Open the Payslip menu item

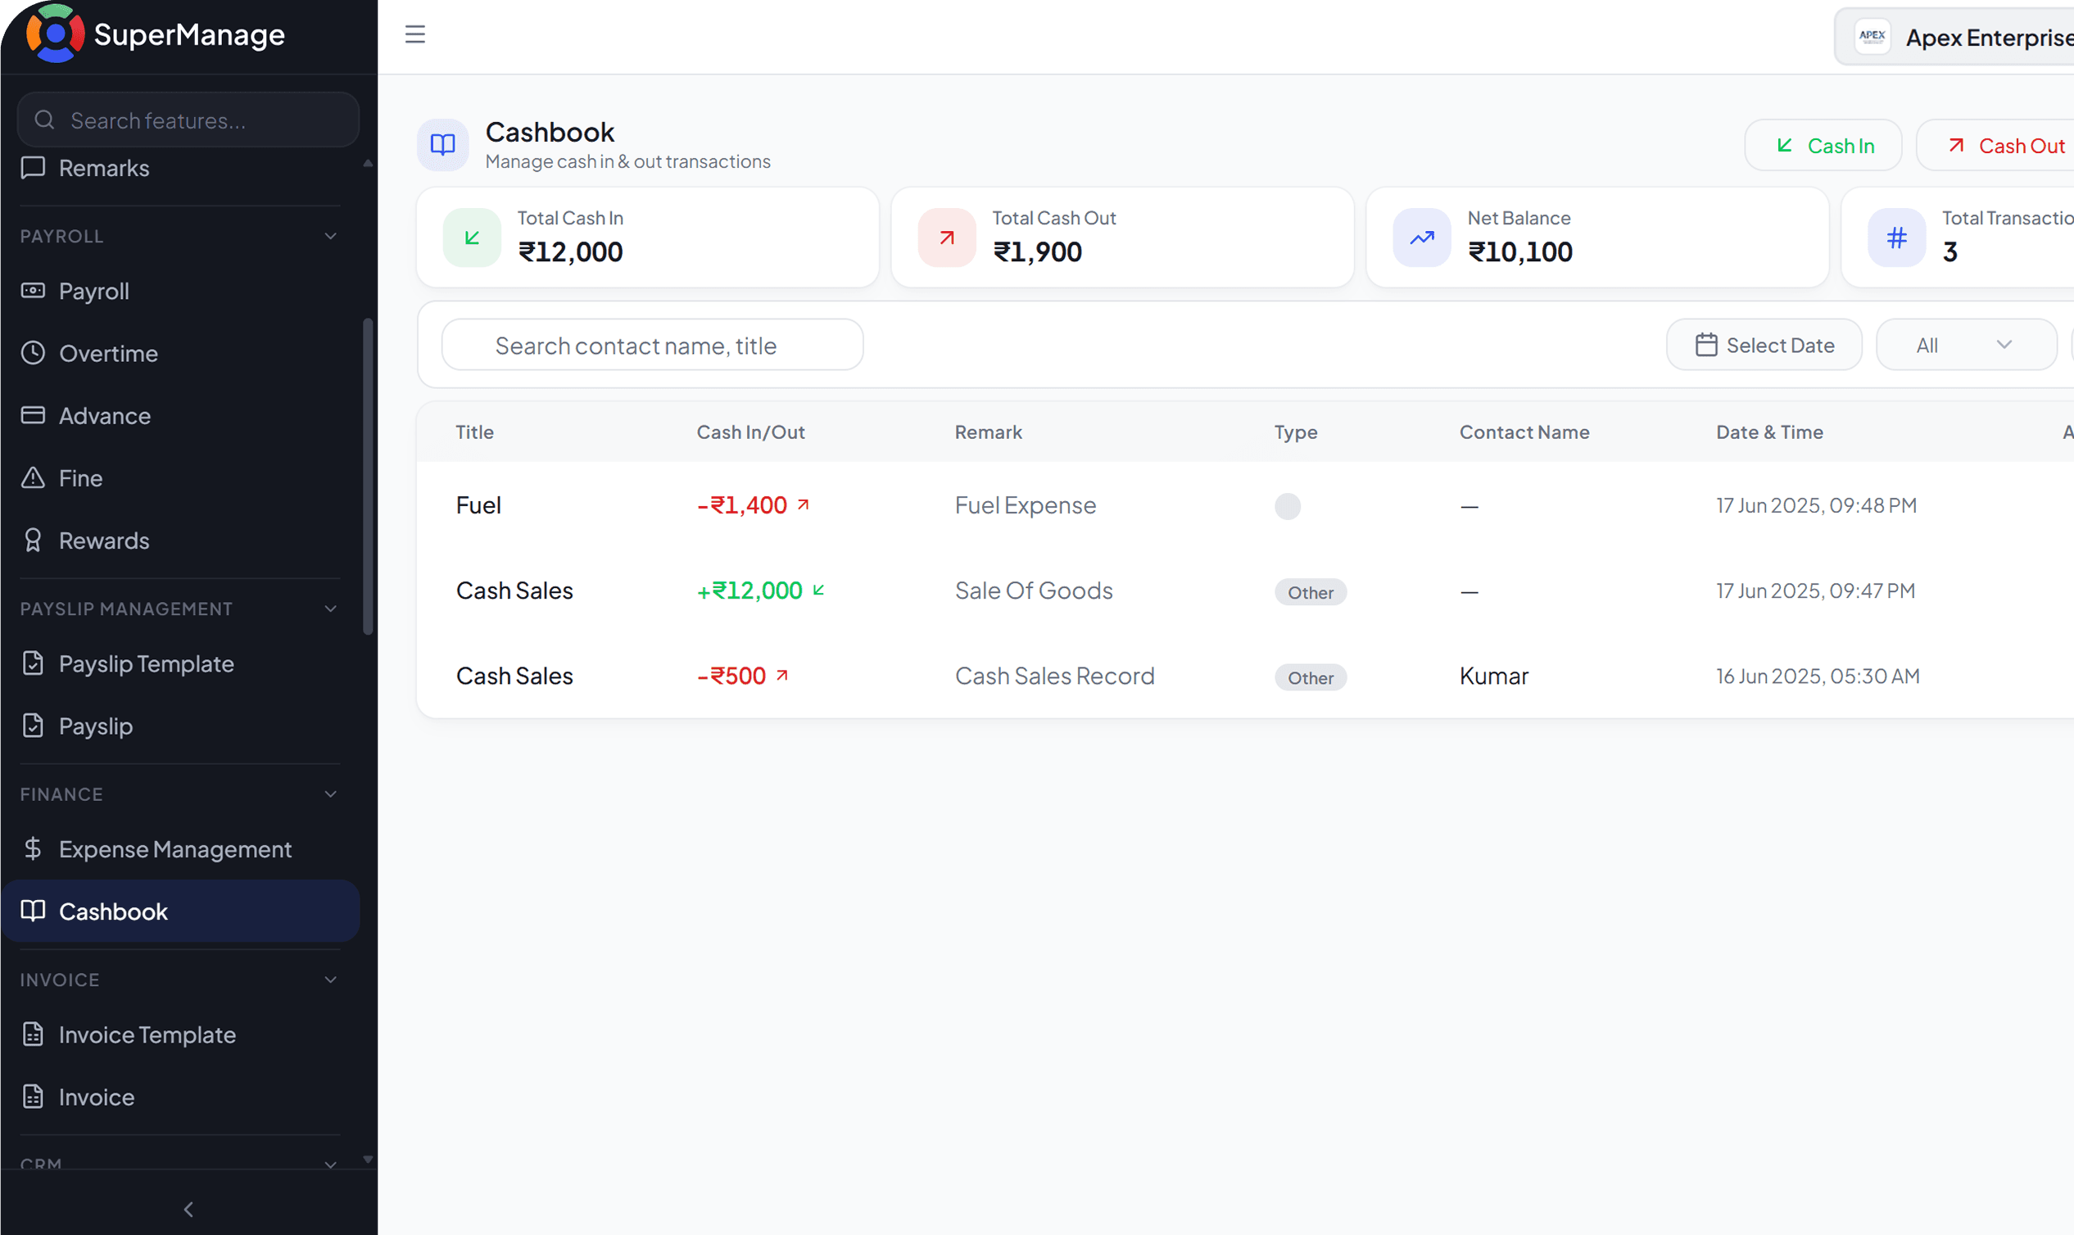pos(179,726)
